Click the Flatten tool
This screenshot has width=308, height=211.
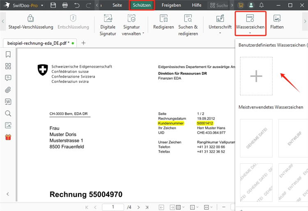(277, 22)
